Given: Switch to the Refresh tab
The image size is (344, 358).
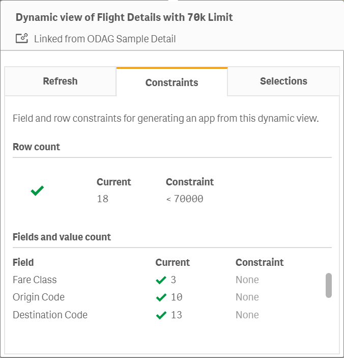Looking at the screenshot, I should point(60,81).
